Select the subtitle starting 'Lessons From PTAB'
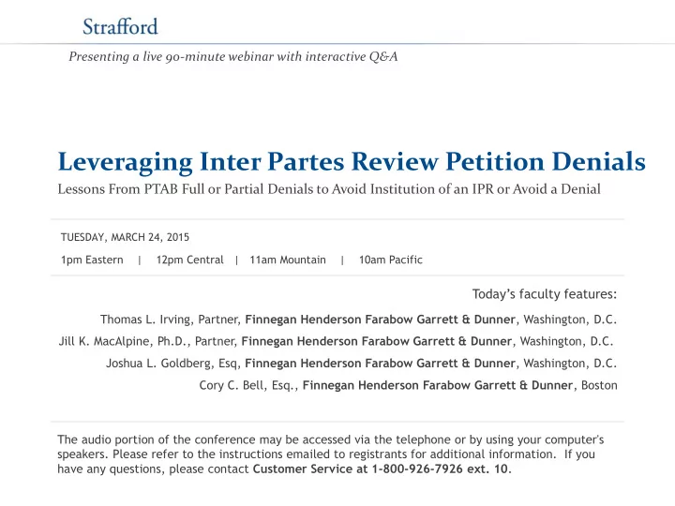The height and width of the screenshot is (506, 675). coord(329,189)
